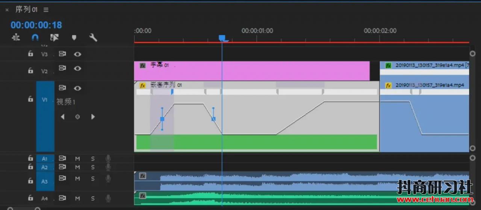Toggle Linked Selection icon
The width and height of the screenshot is (481, 210).
click(x=54, y=38)
